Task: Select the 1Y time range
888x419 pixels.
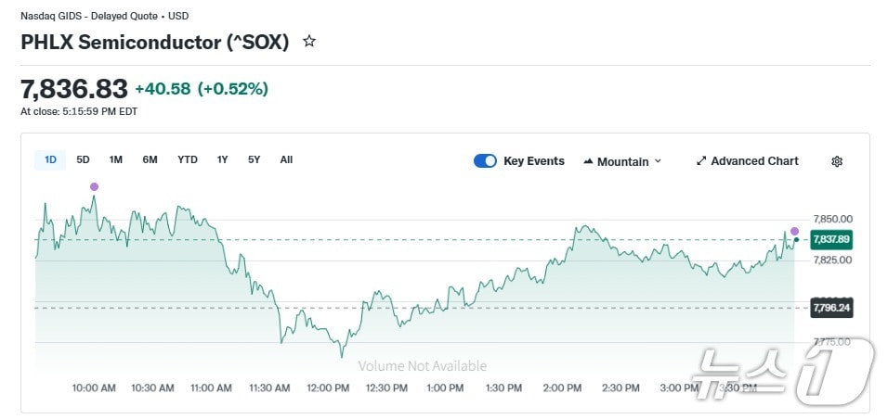Action: 222,159
